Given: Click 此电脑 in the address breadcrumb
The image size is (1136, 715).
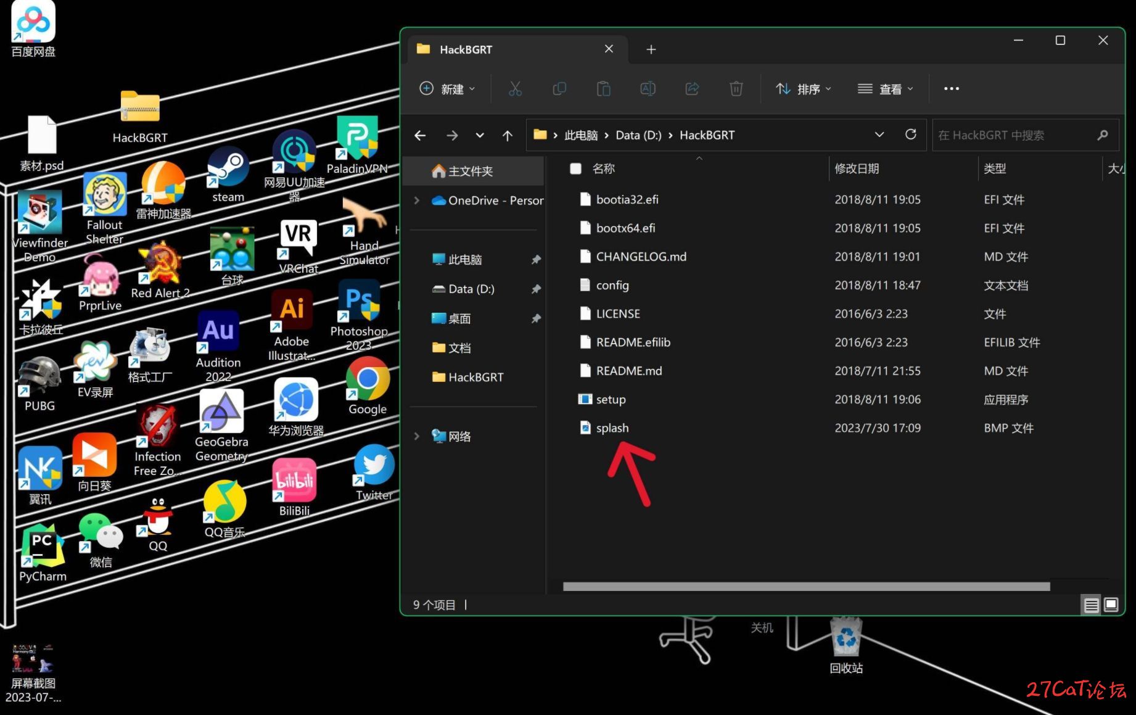Looking at the screenshot, I should (x=581, y=135).
